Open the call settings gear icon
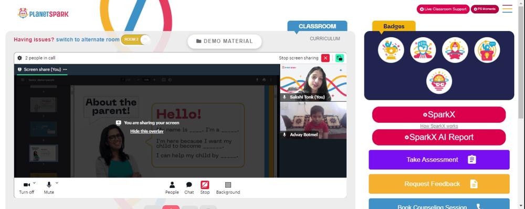The height and width of the screenshot is (209, 525). [x=19, y=58]
